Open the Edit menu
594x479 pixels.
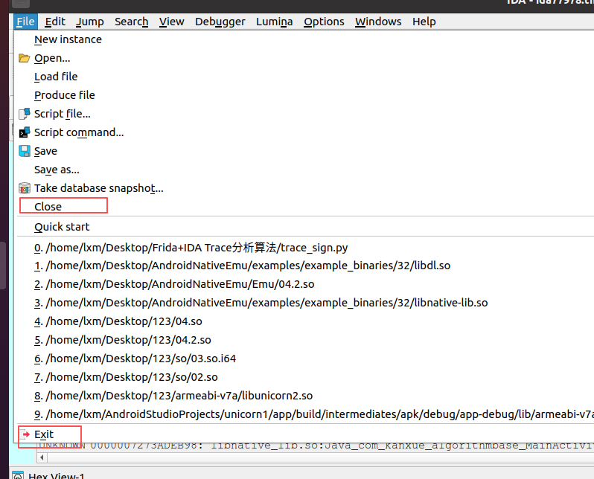tap(55, 22)
